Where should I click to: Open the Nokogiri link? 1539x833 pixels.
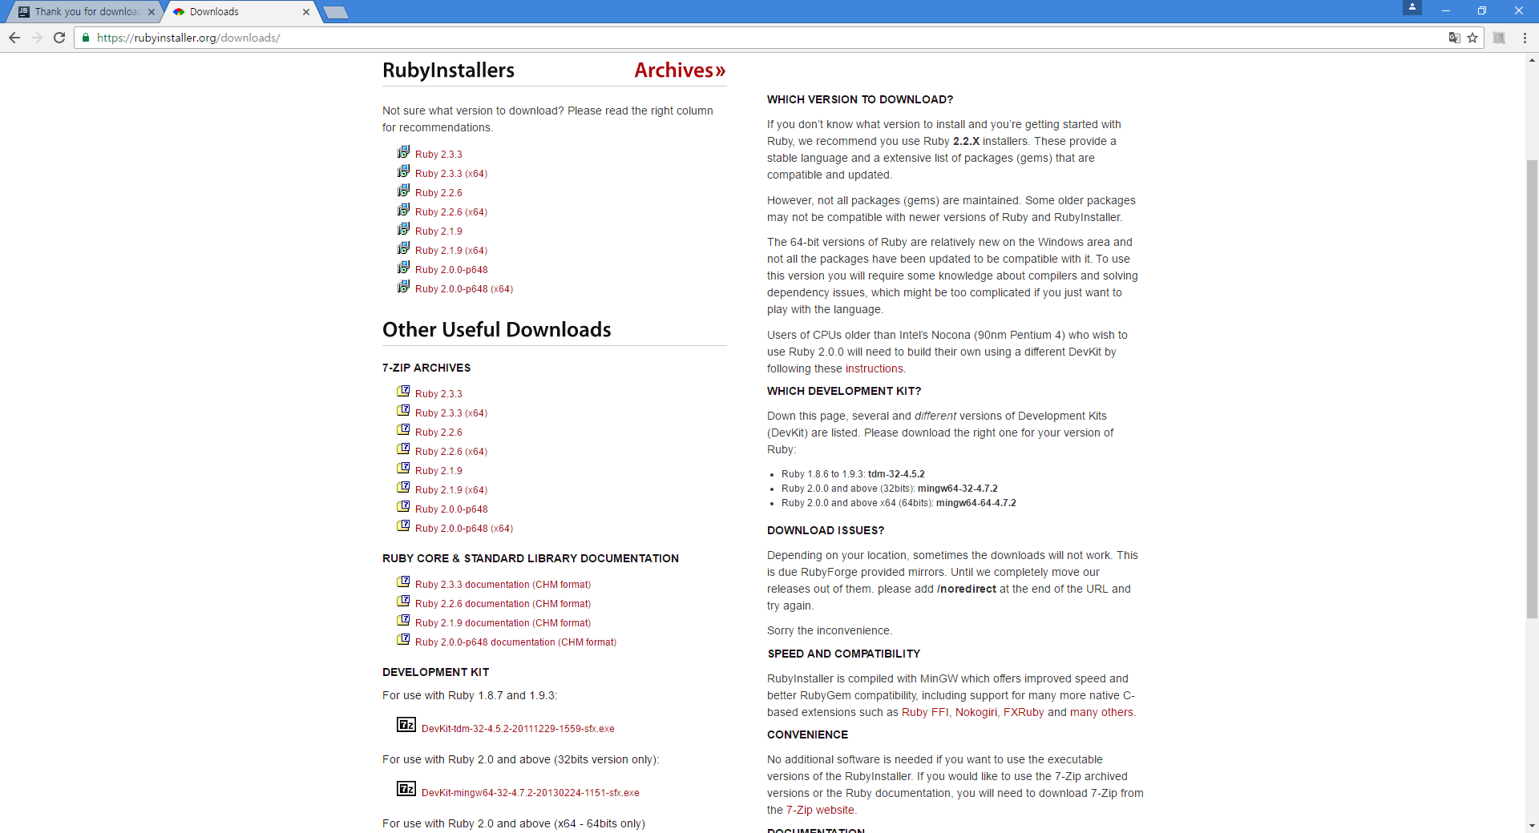click(976, 712)
